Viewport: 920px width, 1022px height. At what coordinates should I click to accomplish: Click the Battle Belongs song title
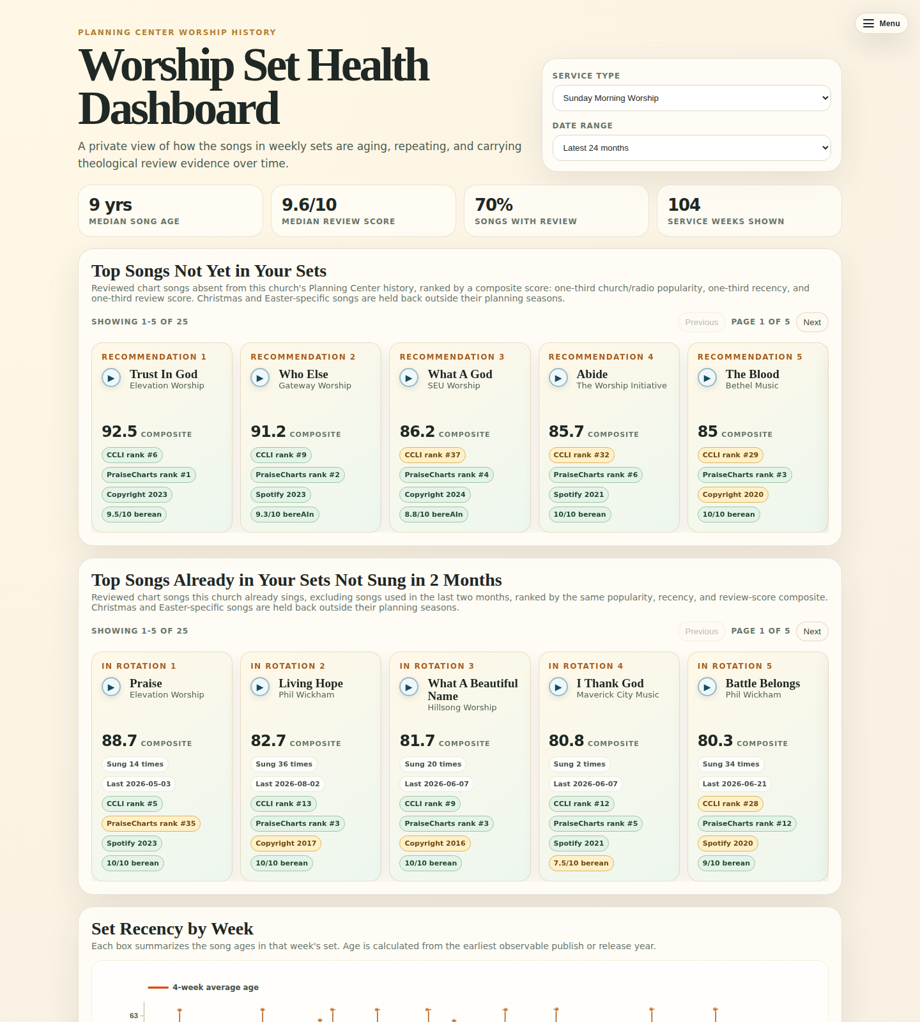763,683
